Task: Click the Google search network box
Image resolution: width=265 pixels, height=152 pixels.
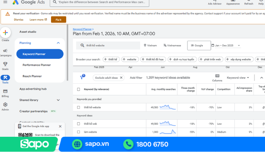Action: pyautogui.click(x=199, y=45)
